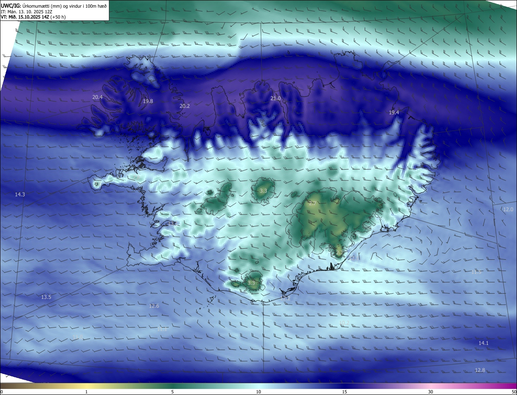The image size is (517, 395).
Task: Click the colorbar tick label 5
Action: pos(172,392)
